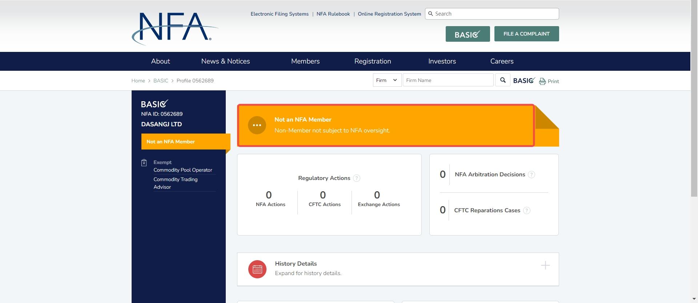Click the Search field at top

[492, 14]
